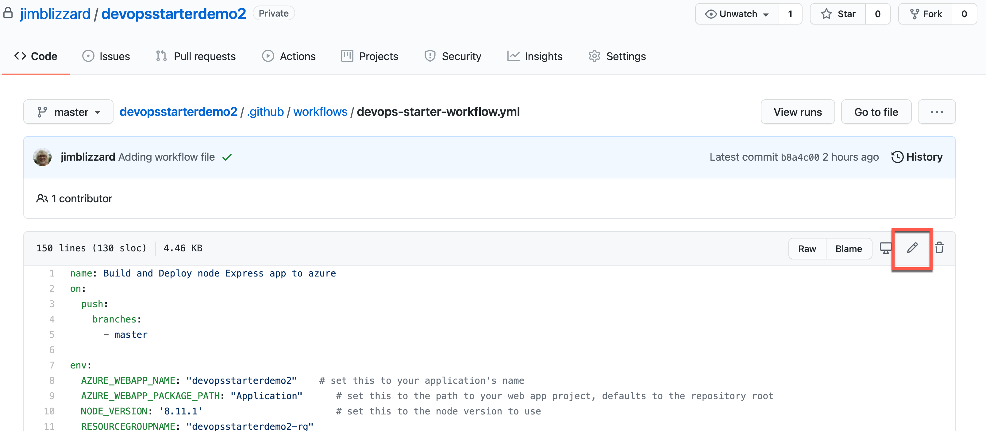Open the three-dots more options button
The image size is (986, 431).
tap(936, 112)
